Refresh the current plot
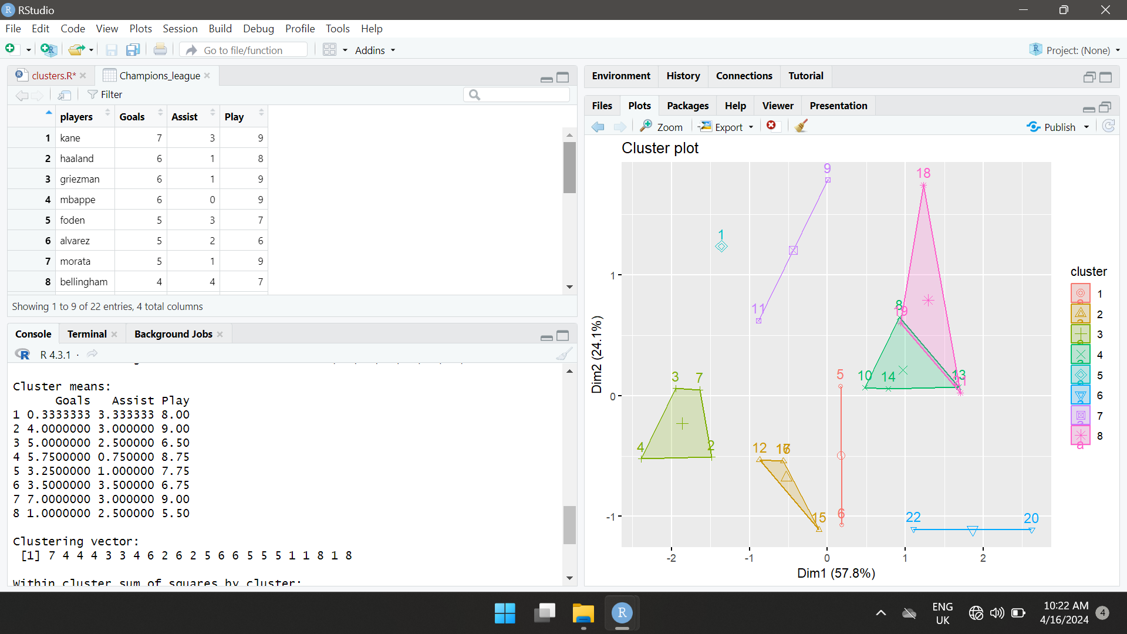1127x634 pixels. (1108, 126)
